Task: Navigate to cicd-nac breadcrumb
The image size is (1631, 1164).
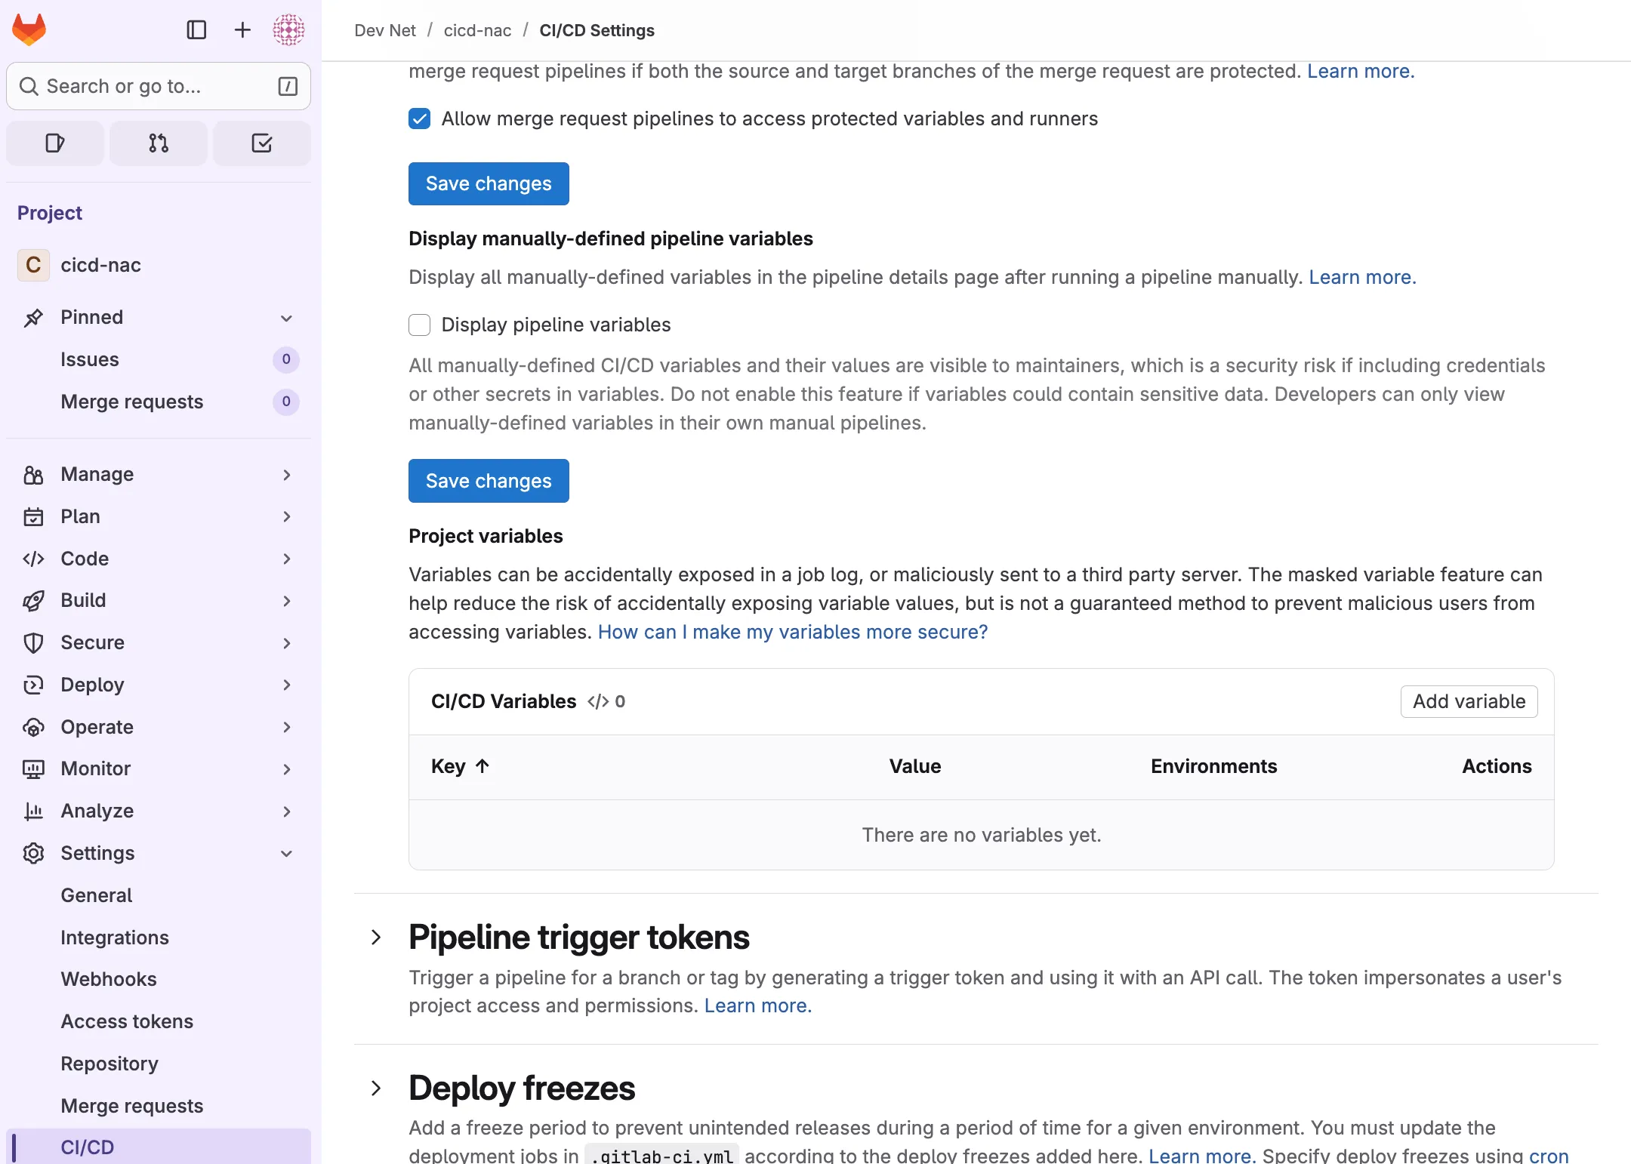Action: point(477,30)
